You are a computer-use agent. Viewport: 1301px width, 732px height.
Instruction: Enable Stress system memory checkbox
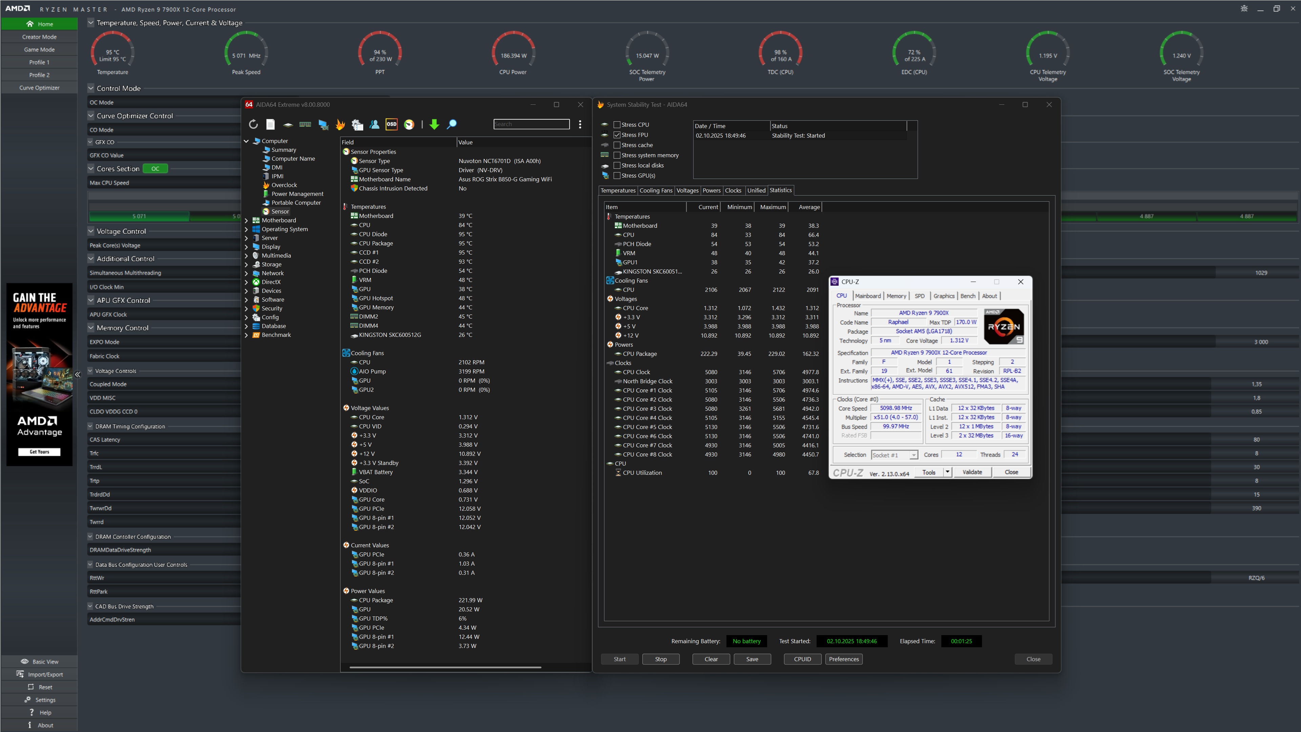[x=617, y=155]
